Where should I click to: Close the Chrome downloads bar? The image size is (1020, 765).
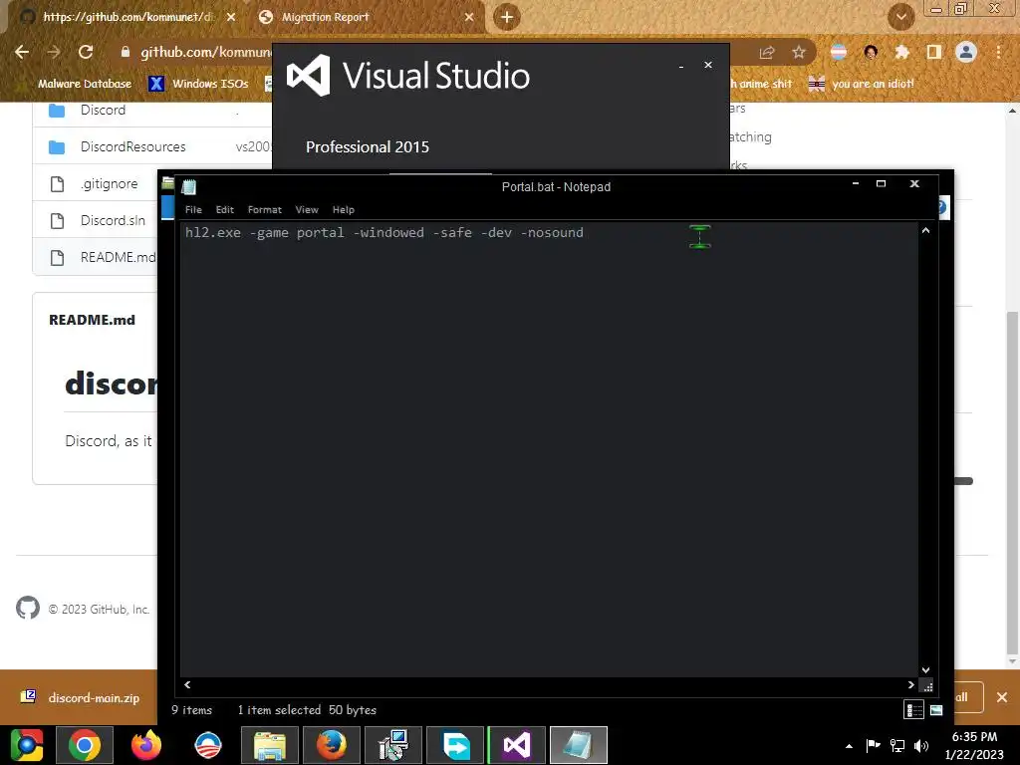coord(1002,697)
